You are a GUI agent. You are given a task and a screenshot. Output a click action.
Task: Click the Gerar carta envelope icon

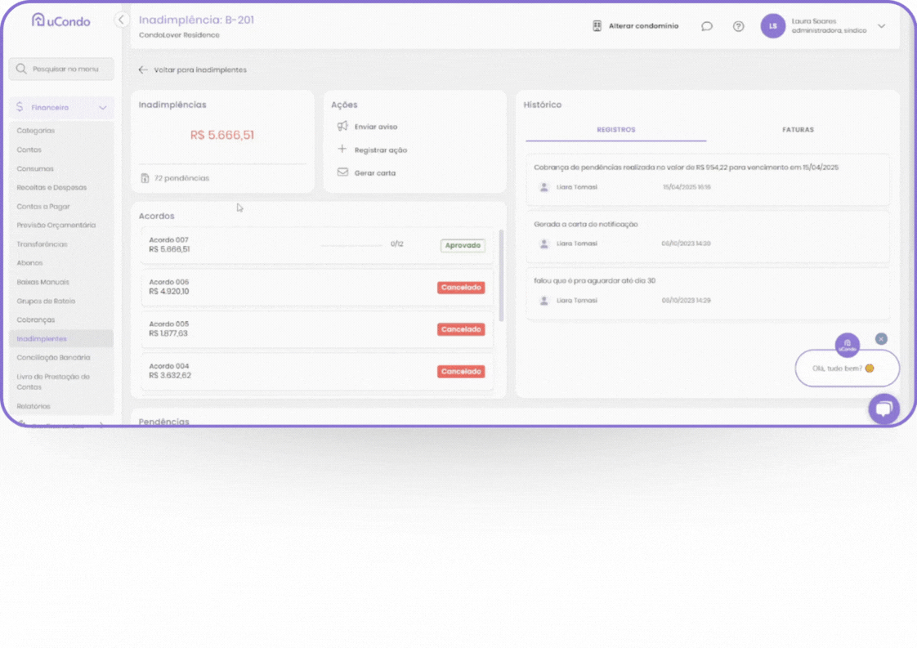pyautogui.click(x=342, y=172)
